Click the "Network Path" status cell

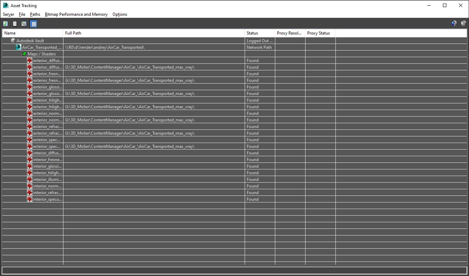click(259, 47)
